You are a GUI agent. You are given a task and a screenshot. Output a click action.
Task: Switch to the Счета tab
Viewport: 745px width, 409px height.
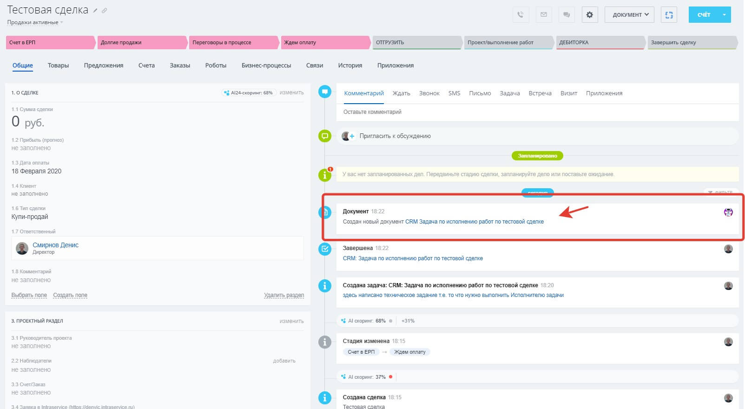[x=146, y=65]
